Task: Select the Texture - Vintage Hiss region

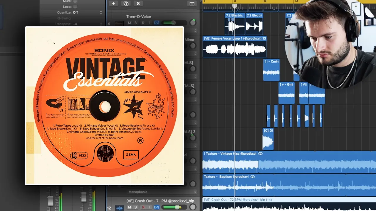Action: pyautogui.click(x=289, y=162)
